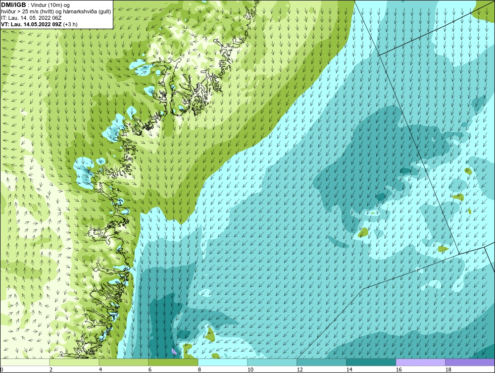This screenshot has height=373, width=495.
Task: Click the legend scale value '10'
Action: 250,370
